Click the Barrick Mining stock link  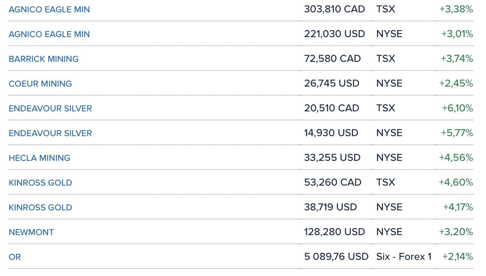[x=43, y=59]
